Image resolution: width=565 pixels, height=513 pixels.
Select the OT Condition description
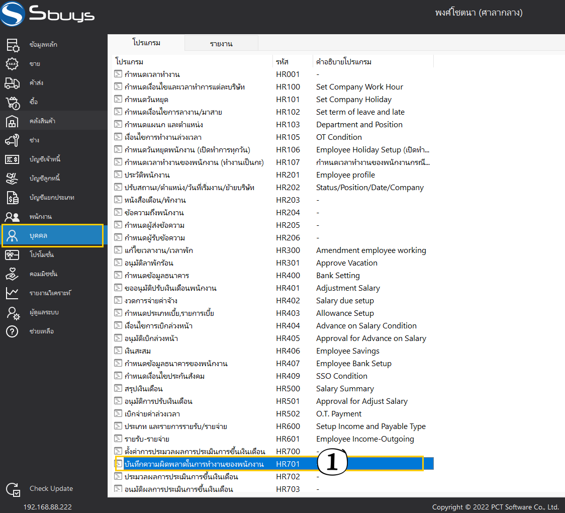[339, 137]
